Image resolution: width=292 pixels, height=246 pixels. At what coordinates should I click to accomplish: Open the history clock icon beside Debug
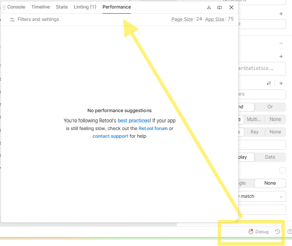click(278, 232)
